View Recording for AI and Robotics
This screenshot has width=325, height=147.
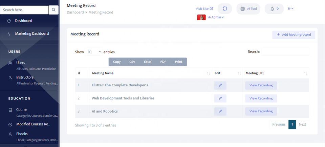261,111
